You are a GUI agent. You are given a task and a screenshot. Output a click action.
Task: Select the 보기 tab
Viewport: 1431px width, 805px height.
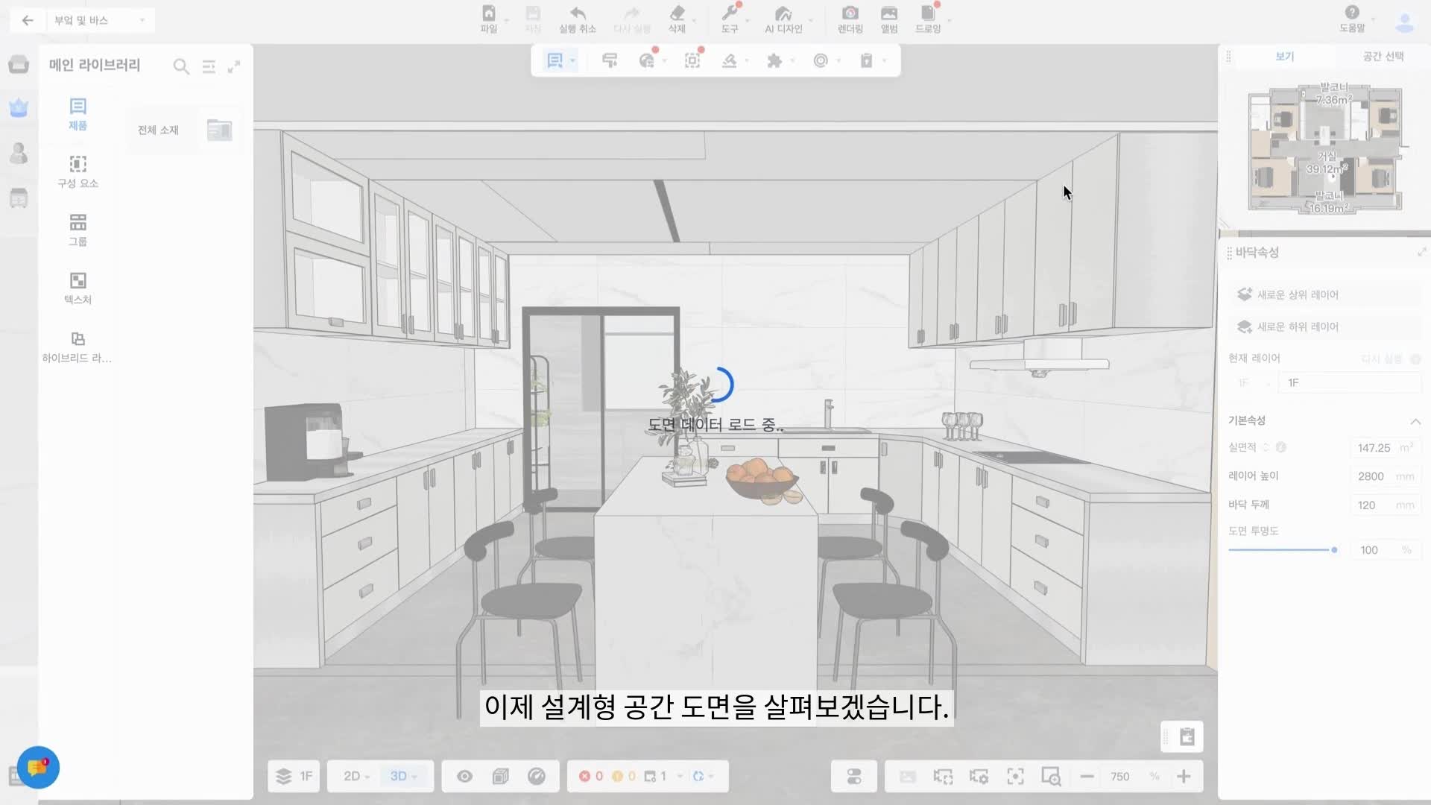coord(1284,57)
